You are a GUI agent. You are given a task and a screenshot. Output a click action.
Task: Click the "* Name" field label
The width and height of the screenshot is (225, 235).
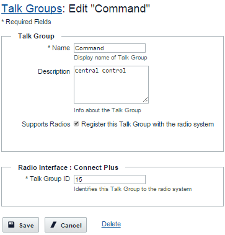point(59,48)
